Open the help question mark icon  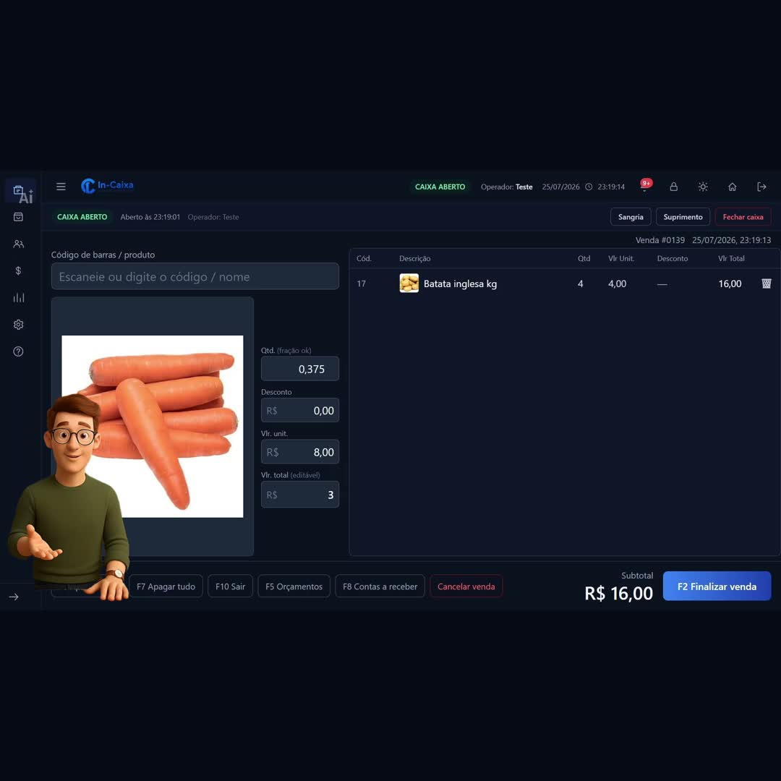tap(18, 351)
